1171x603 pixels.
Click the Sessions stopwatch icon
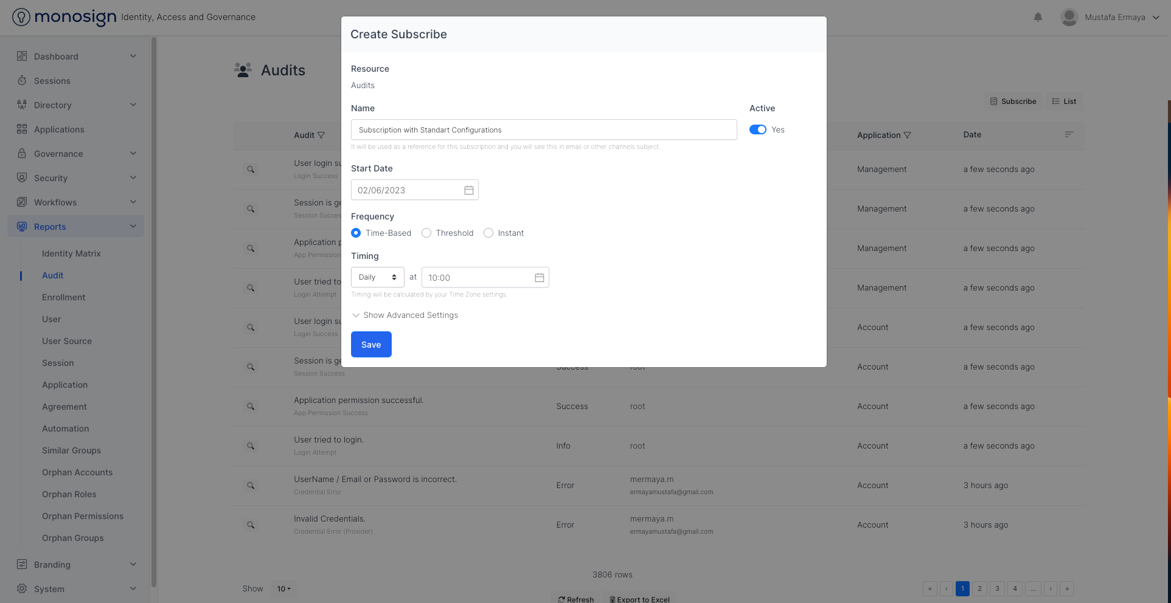point(22,81)
